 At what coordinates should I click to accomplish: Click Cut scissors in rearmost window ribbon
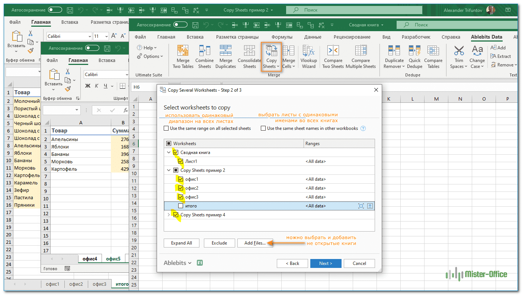[31, 33]
